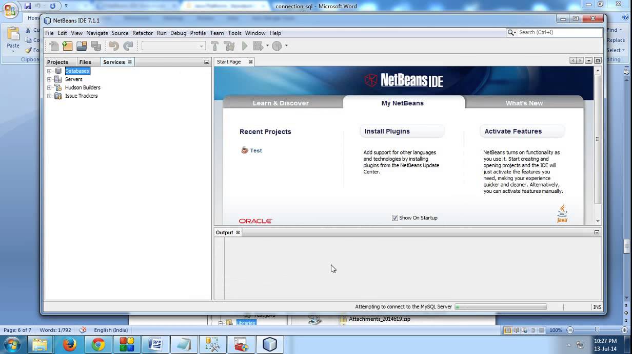Open the File menu

(x=49, y=33)
